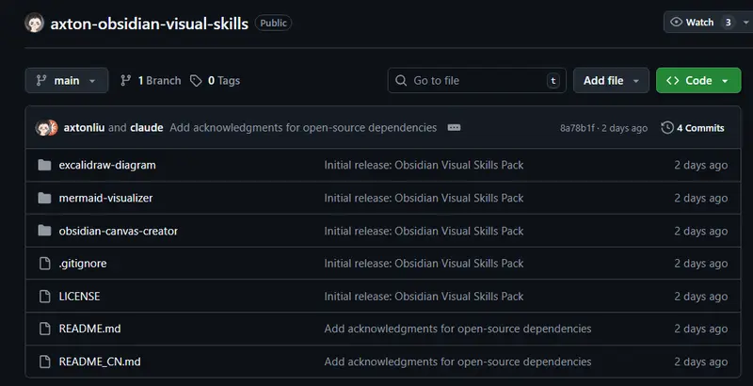Click the Public visibility label
The image size is (753, 386).
point(273,23)
